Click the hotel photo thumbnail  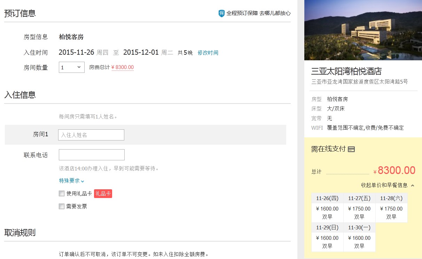click(363, 30)
